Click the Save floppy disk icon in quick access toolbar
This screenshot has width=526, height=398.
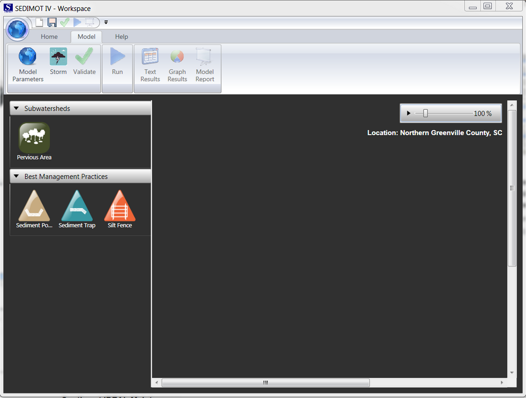tap(52, 23)
